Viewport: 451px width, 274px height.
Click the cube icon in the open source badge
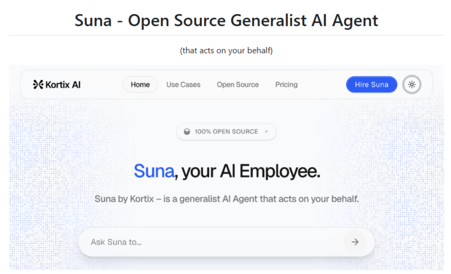tap(187, 132)
